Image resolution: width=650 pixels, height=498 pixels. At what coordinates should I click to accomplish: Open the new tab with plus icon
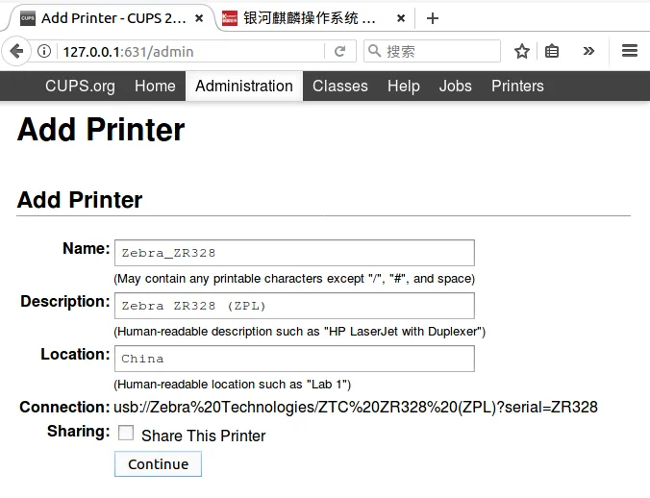point(433,18)
